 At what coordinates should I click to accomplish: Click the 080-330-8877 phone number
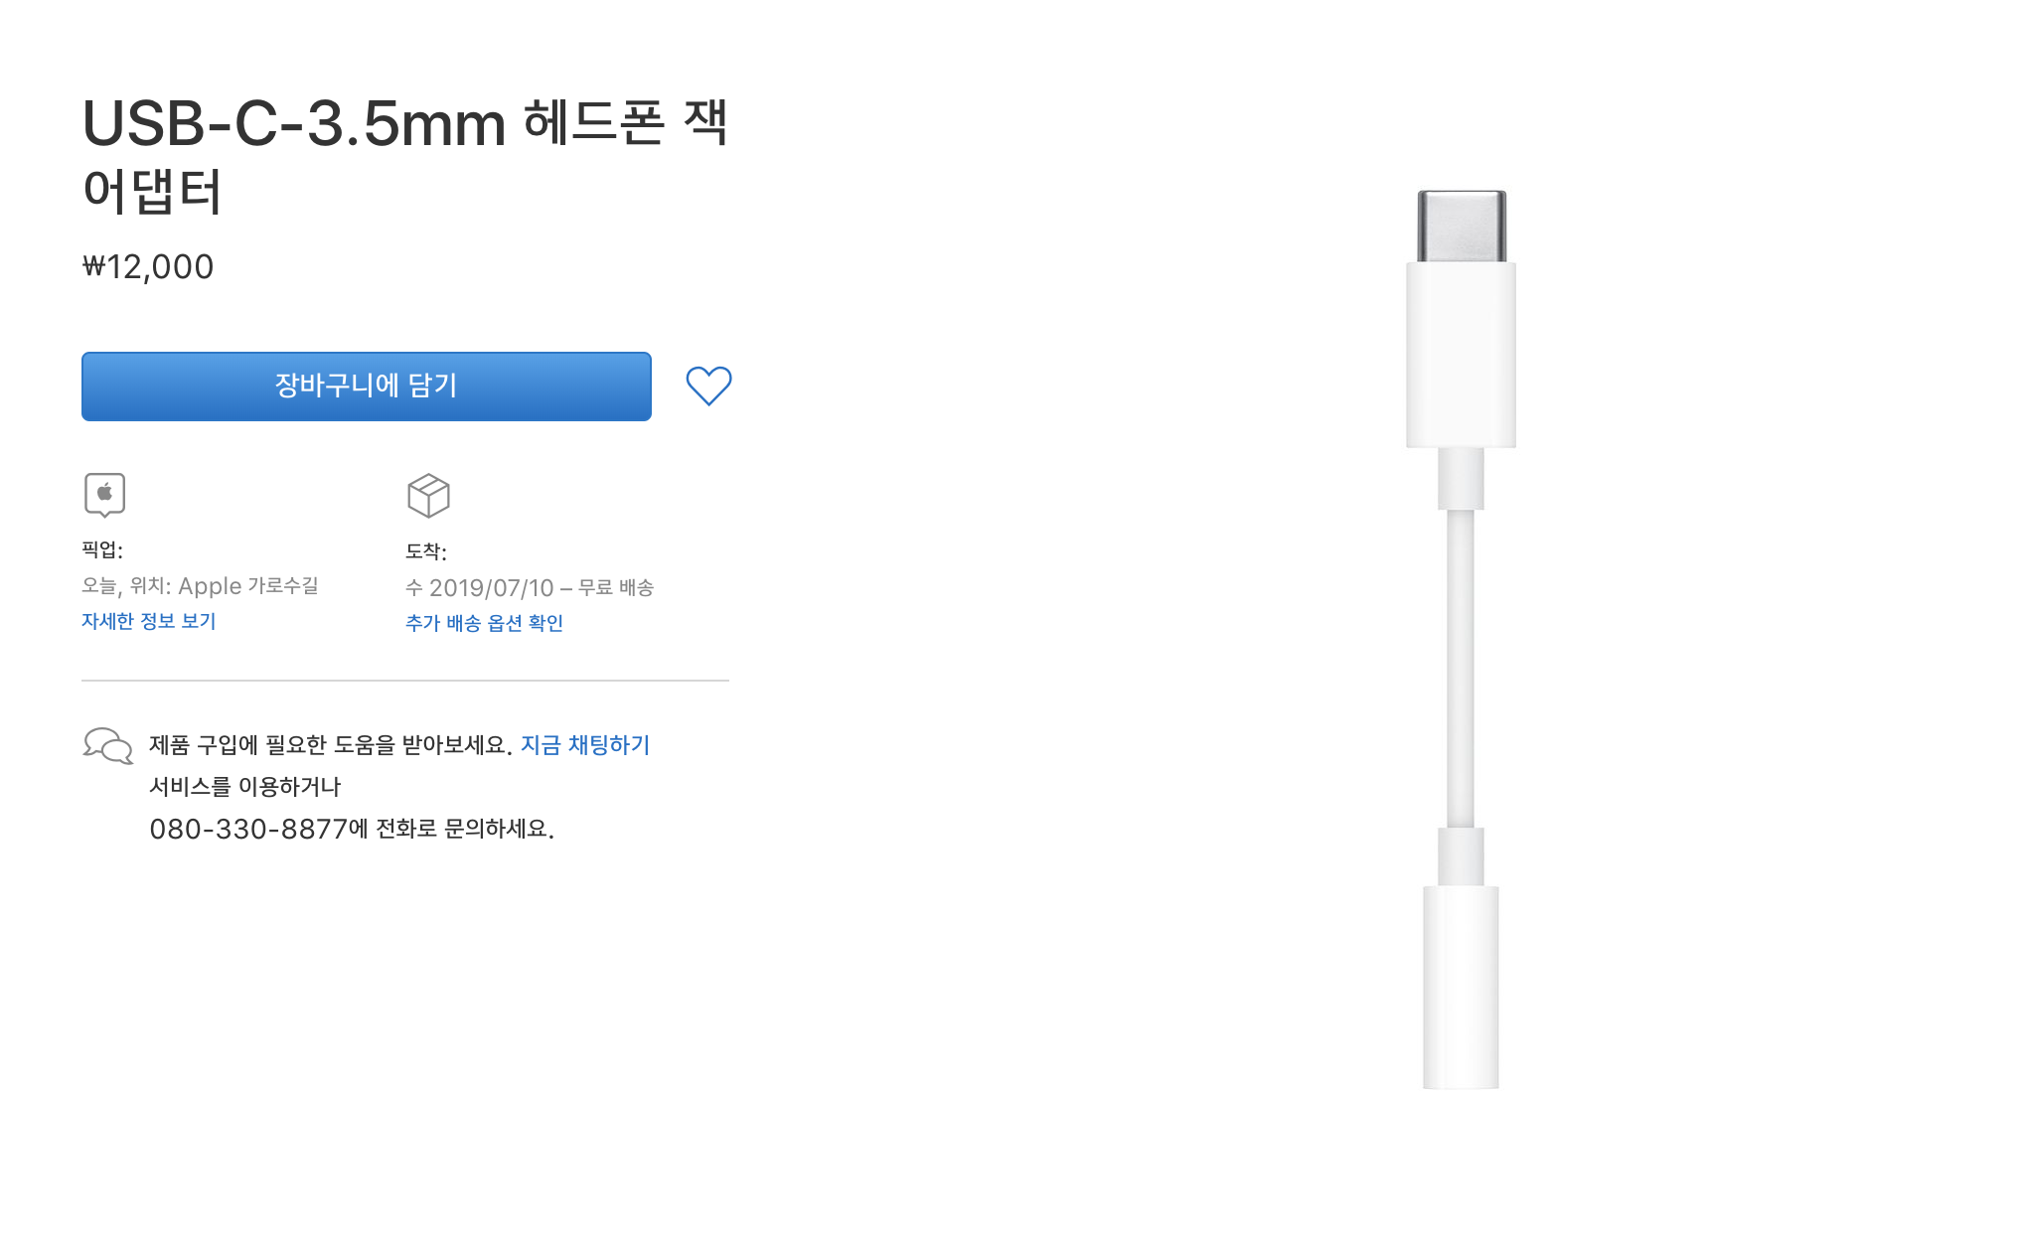tap(248, 829)
